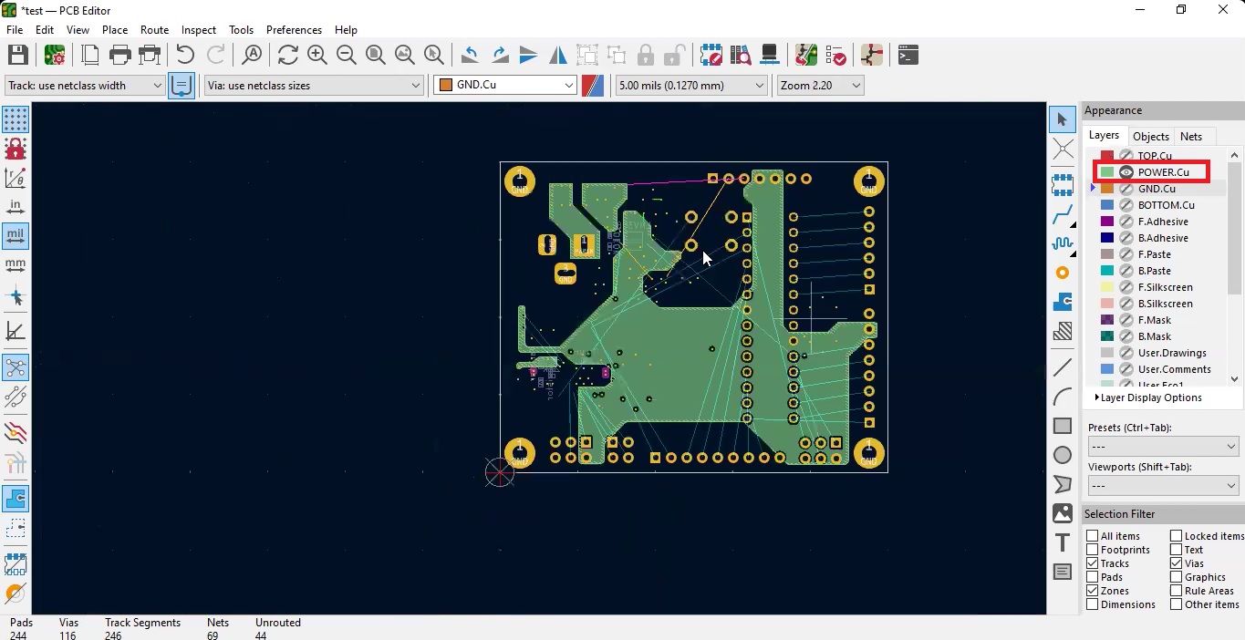
Task: Switch units to millimeters
Action: coord(16,265)
